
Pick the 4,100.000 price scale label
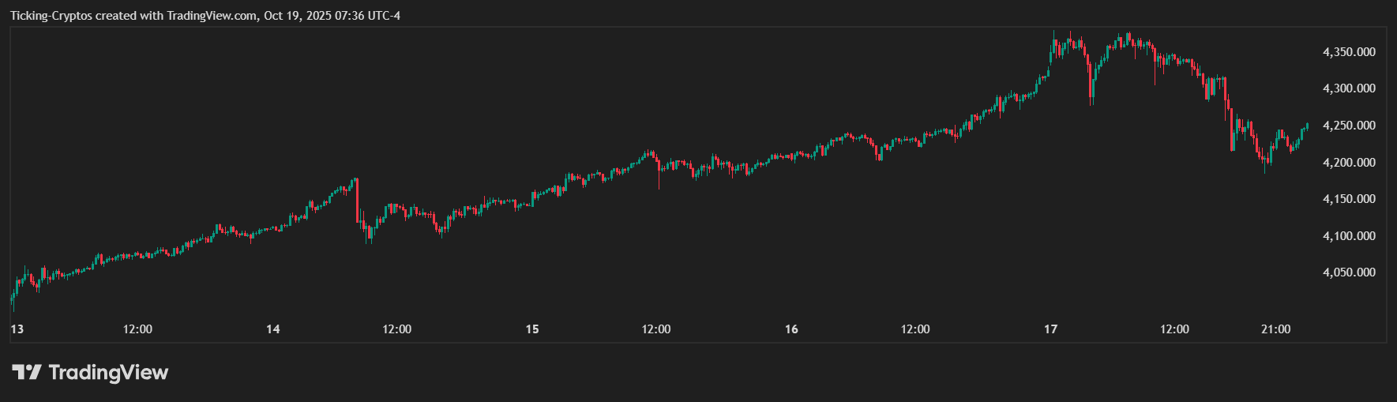pos(1349,236)
